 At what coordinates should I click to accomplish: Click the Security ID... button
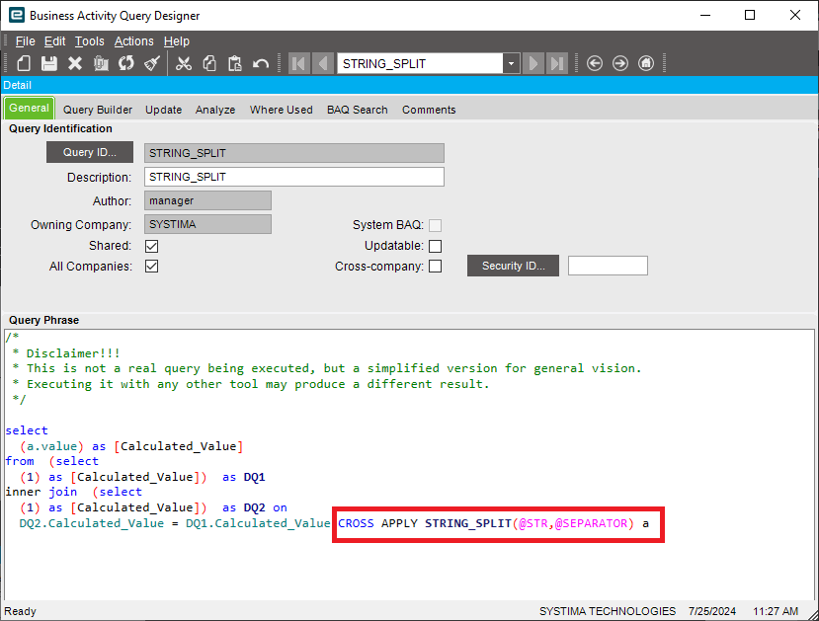[x=513, y=266]
